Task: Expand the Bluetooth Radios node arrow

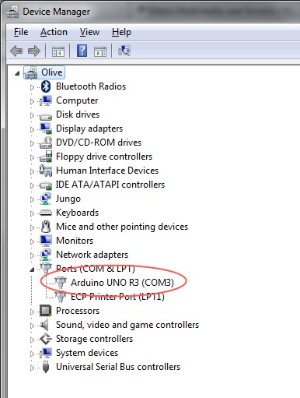Action: [32, 87]
